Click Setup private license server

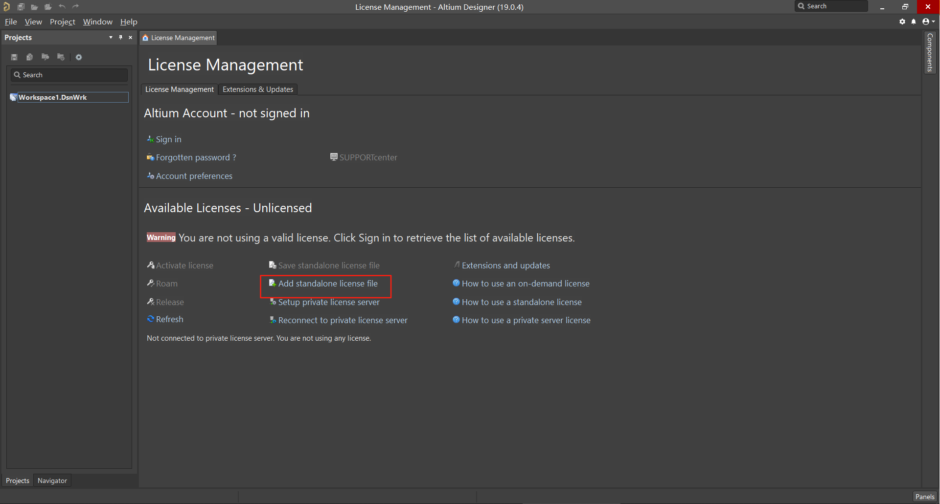click(324, 302)
